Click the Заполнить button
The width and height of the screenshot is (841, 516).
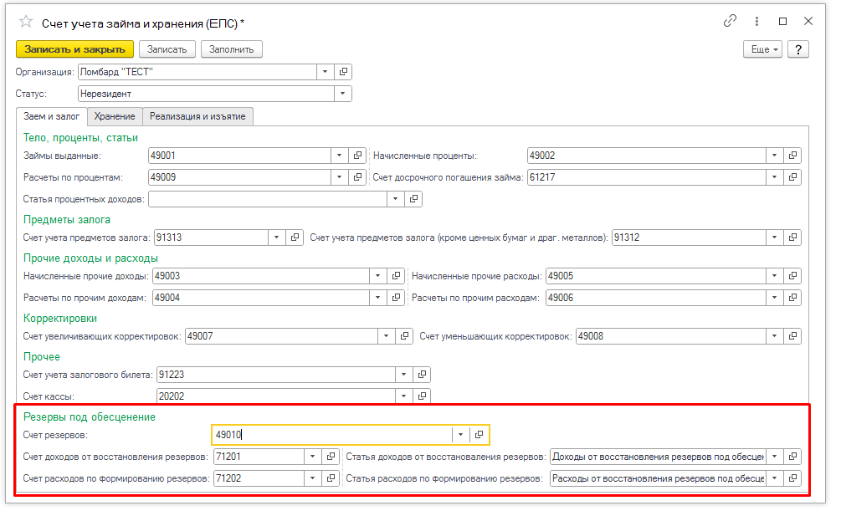tap(232, 49)
